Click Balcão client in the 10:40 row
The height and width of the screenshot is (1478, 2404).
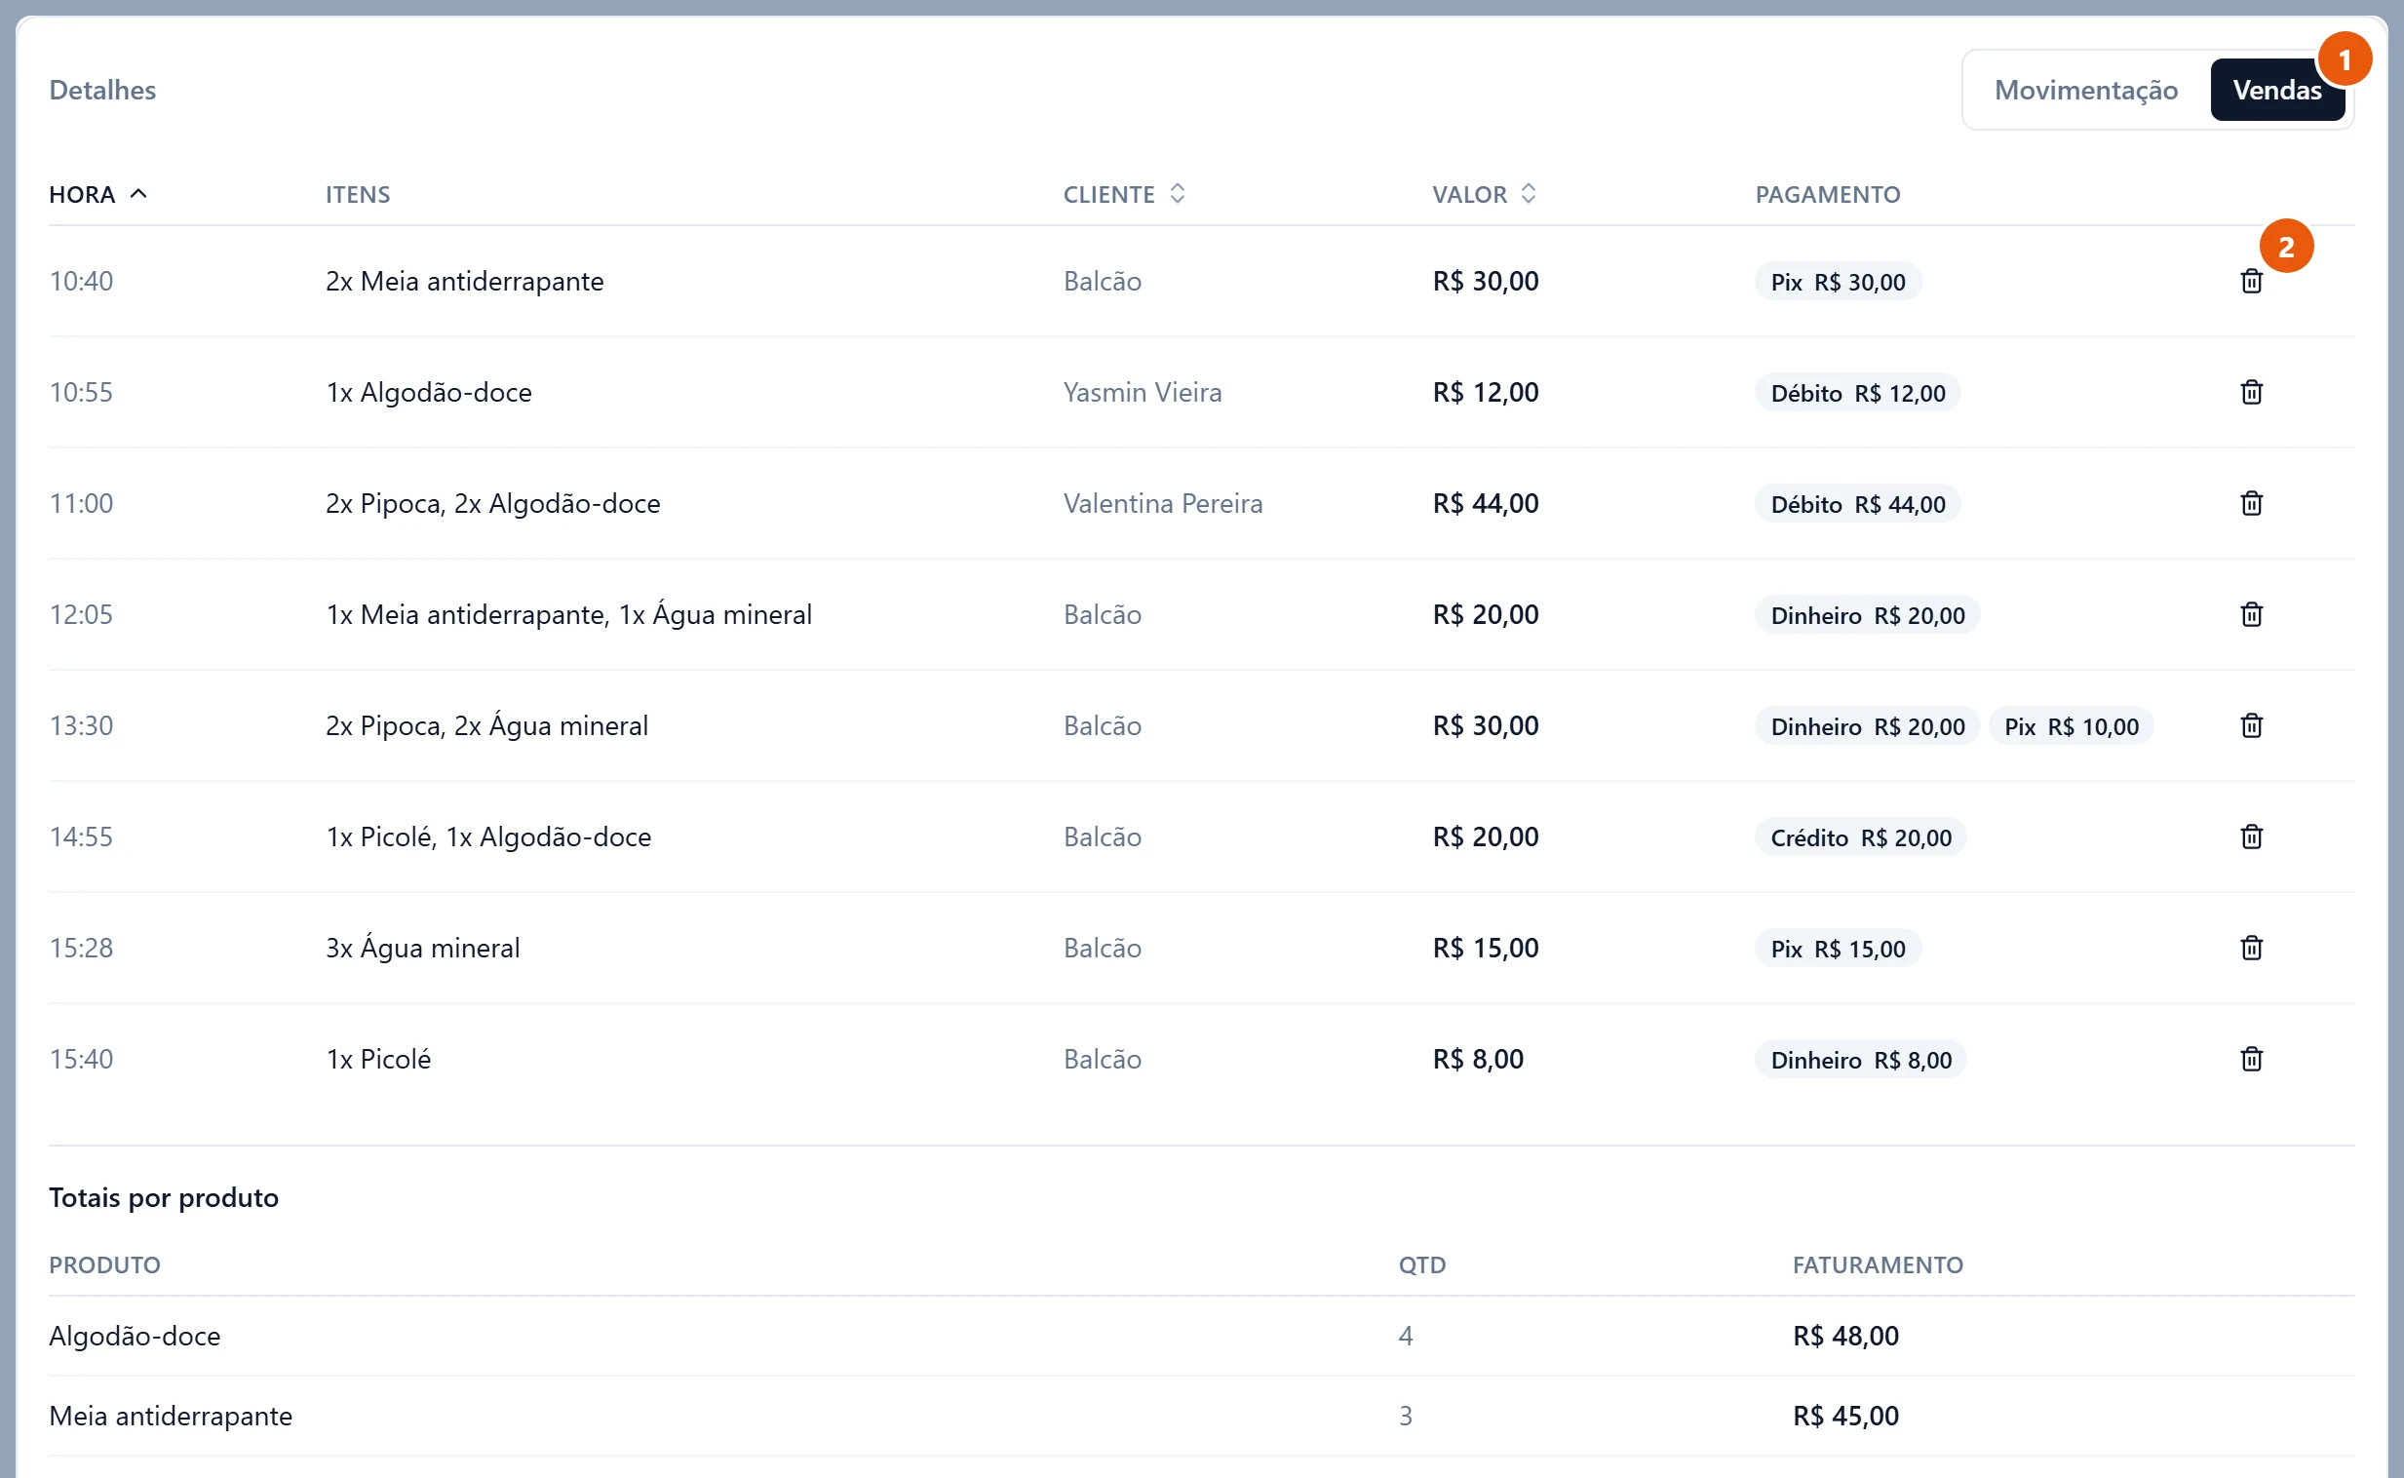point(1103,282)
